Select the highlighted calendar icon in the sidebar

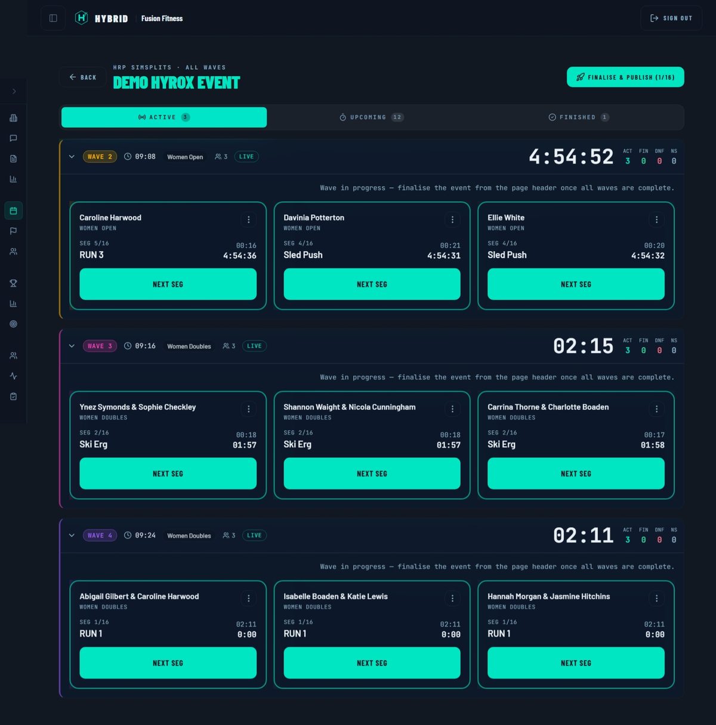(x=13, y=210)
